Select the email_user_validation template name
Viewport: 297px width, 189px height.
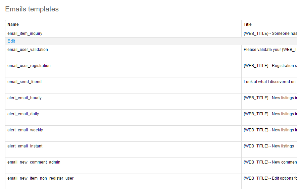pyautogui.click(x=28, y=50)
